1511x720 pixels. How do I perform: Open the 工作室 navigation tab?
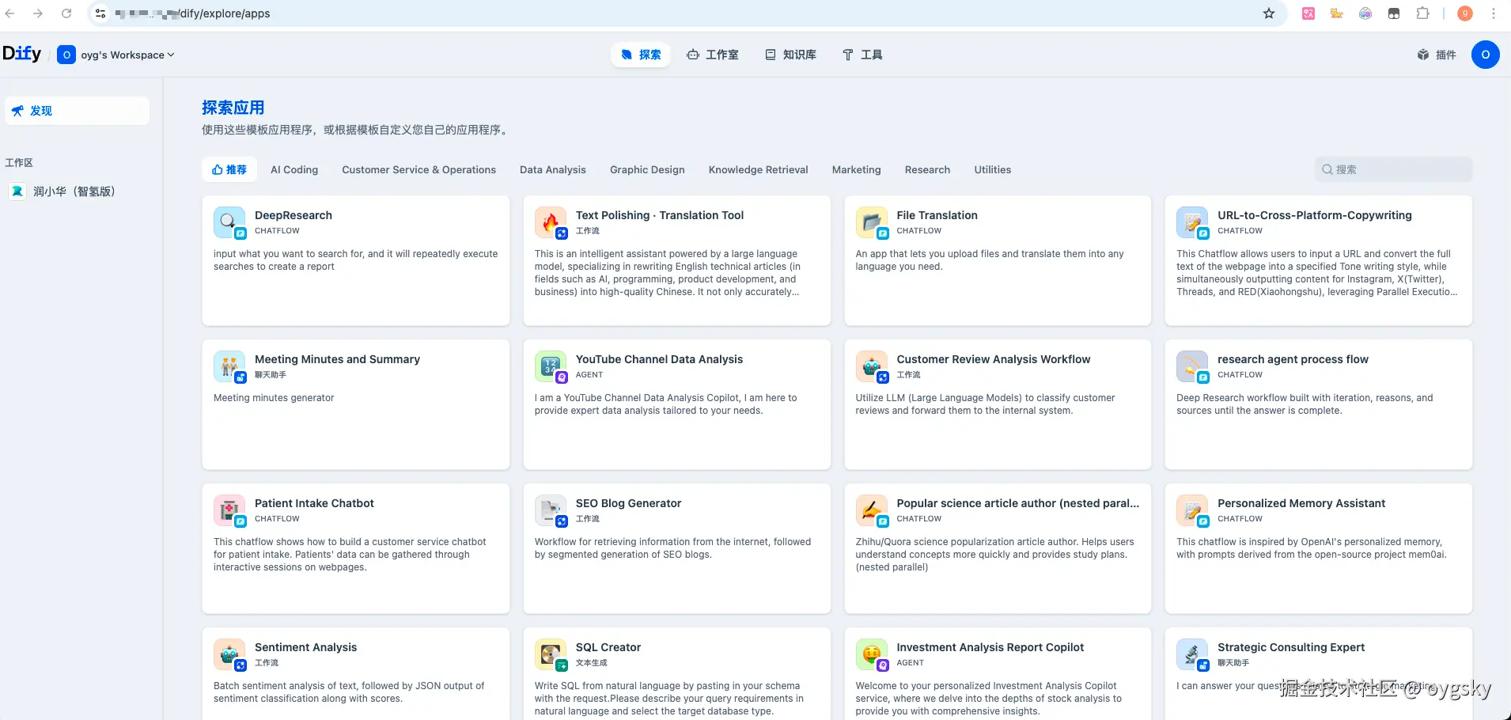click(x=713, y=55)
